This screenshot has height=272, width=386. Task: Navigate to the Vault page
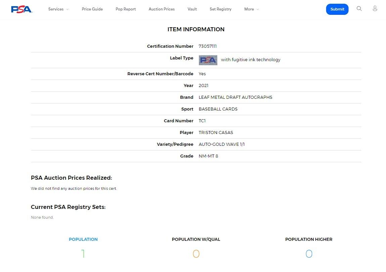(x=192, y=9)
